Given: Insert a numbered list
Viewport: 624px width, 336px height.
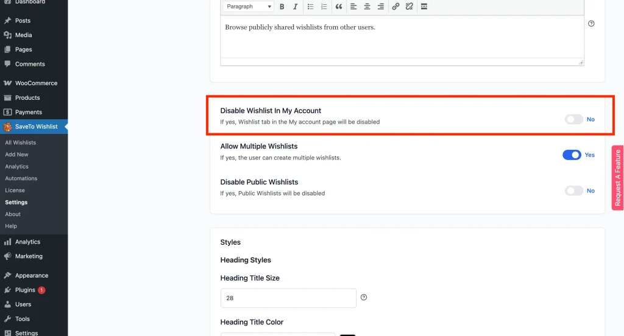Looking at the screenshot, I should (x=324, y=6).
